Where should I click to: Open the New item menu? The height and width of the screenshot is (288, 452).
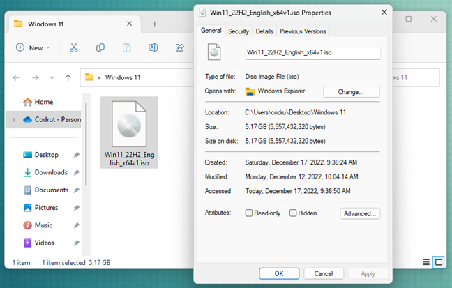tap(33, 47)
